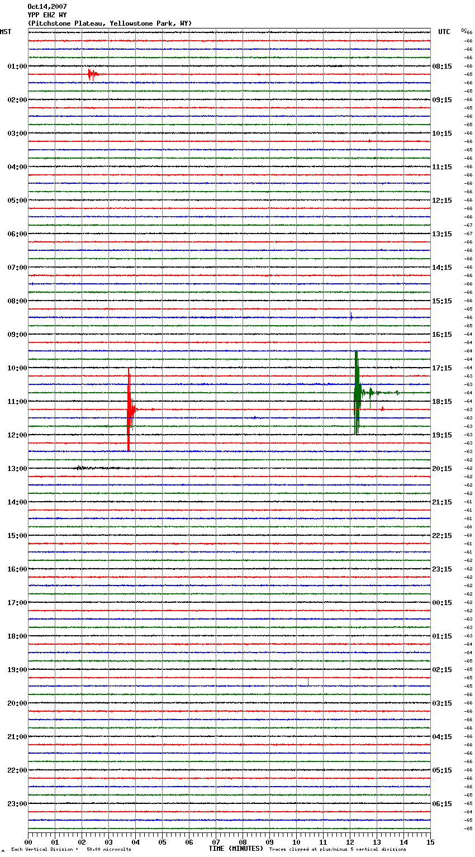
Task: Select the 13:00 MST hour label
Action: (x=17, y=469)
